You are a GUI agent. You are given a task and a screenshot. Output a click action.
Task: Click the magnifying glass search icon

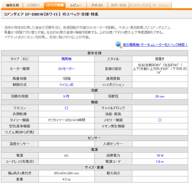click(x=119, y=45)
